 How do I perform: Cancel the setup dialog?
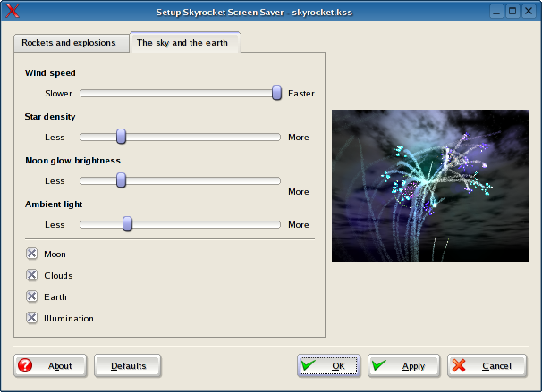point(487,366)
